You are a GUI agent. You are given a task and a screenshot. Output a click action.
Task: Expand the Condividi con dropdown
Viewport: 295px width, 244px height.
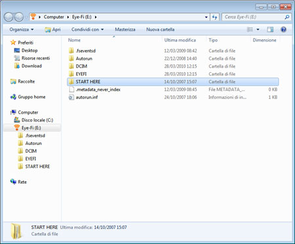(x=87, y=30)
